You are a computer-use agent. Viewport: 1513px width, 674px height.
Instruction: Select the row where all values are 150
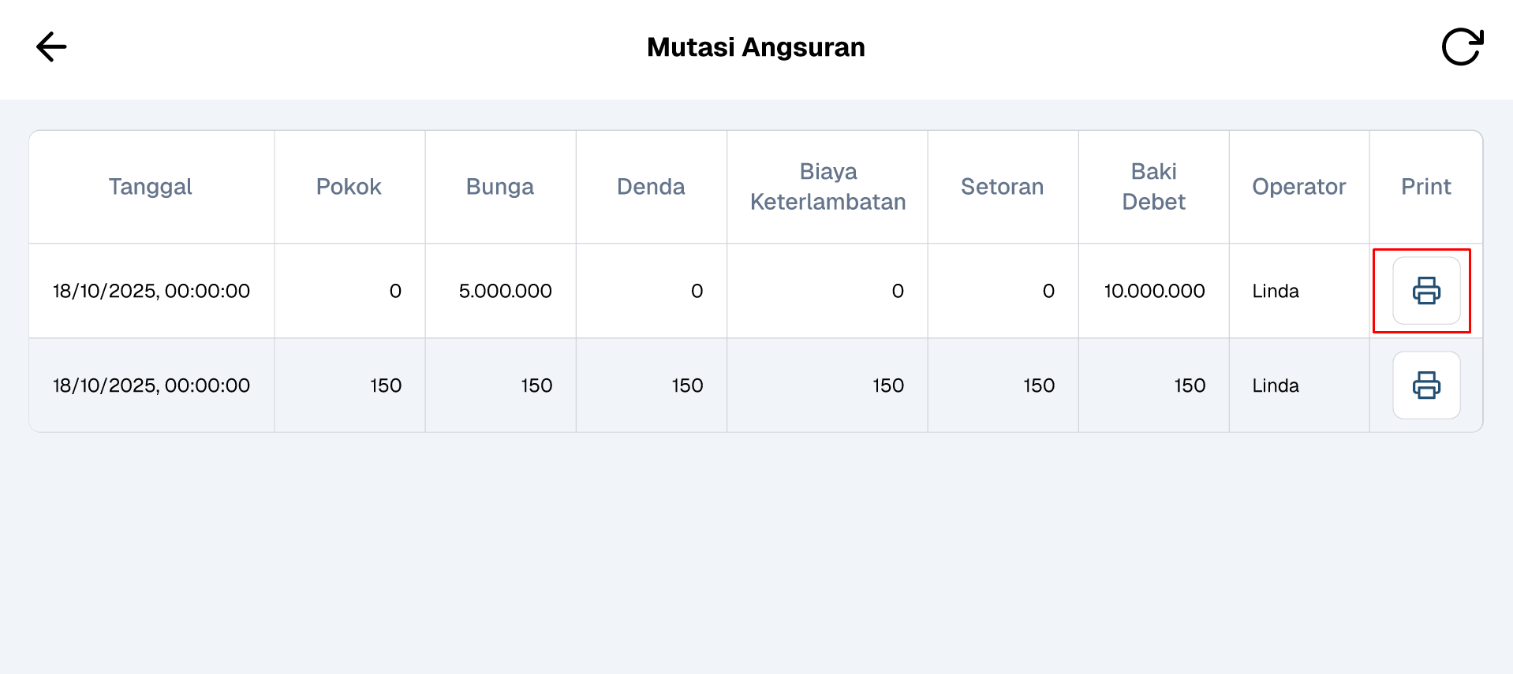536,385
